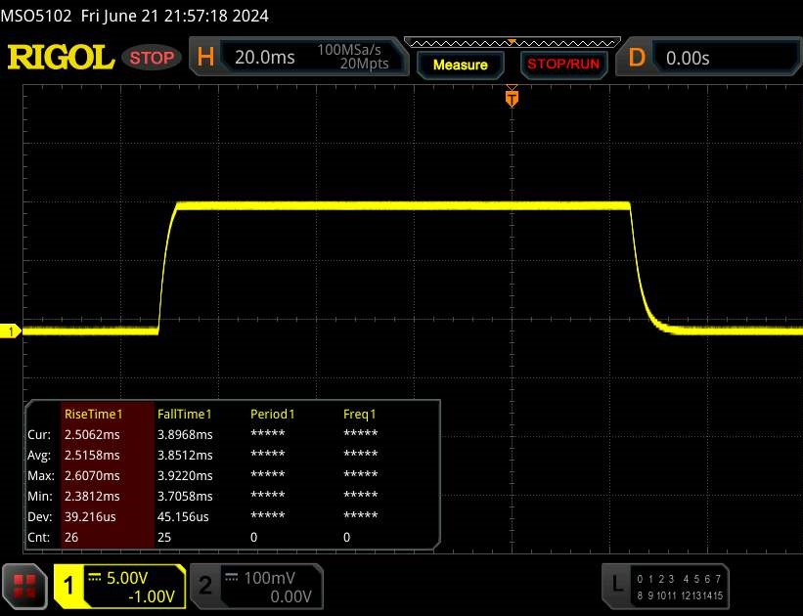This screenshot has height=616, width=803.
Task: Click the MSO5102 model name text
Action: point(36,16)
